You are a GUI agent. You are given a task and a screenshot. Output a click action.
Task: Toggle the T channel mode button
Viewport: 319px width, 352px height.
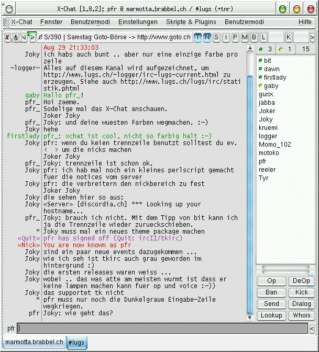[x=198, y=37]
